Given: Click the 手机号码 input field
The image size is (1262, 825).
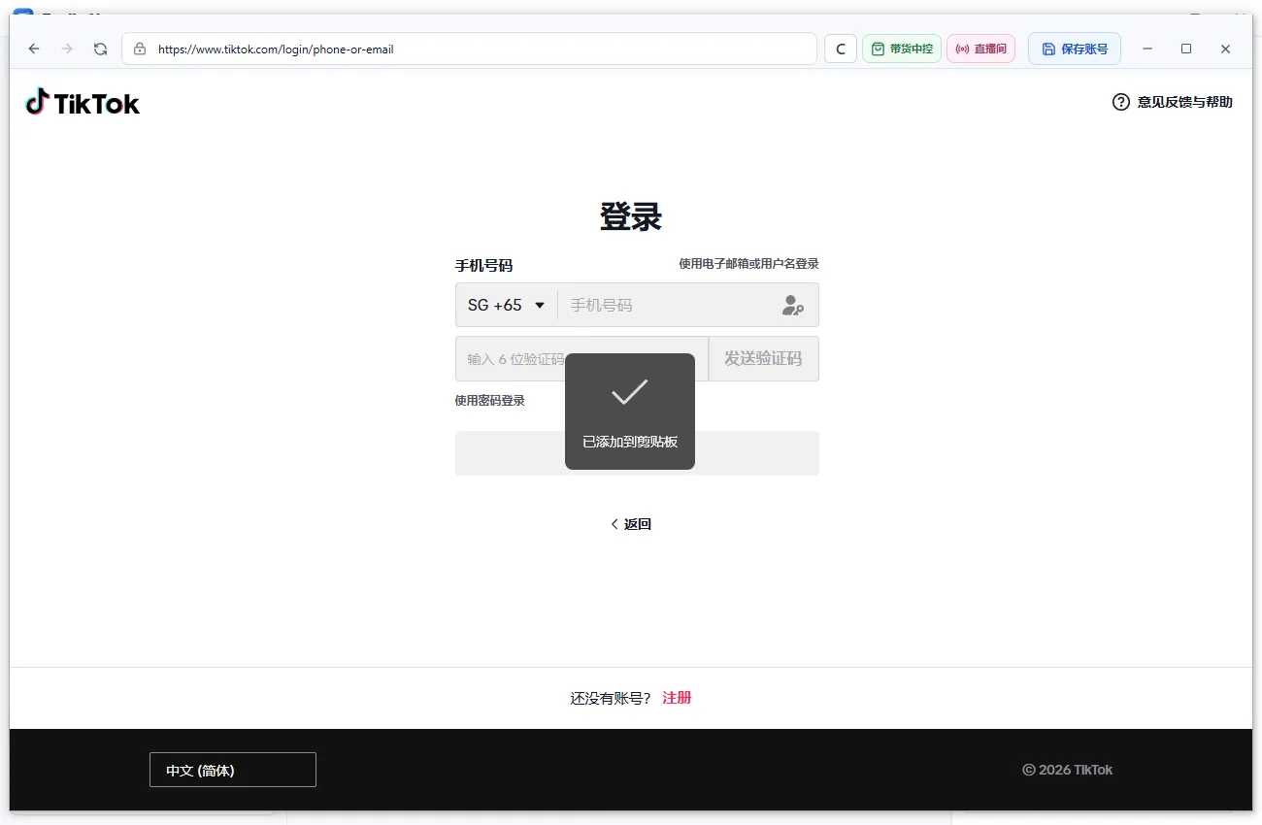Looking at the screenshot, I should (670, 305).
